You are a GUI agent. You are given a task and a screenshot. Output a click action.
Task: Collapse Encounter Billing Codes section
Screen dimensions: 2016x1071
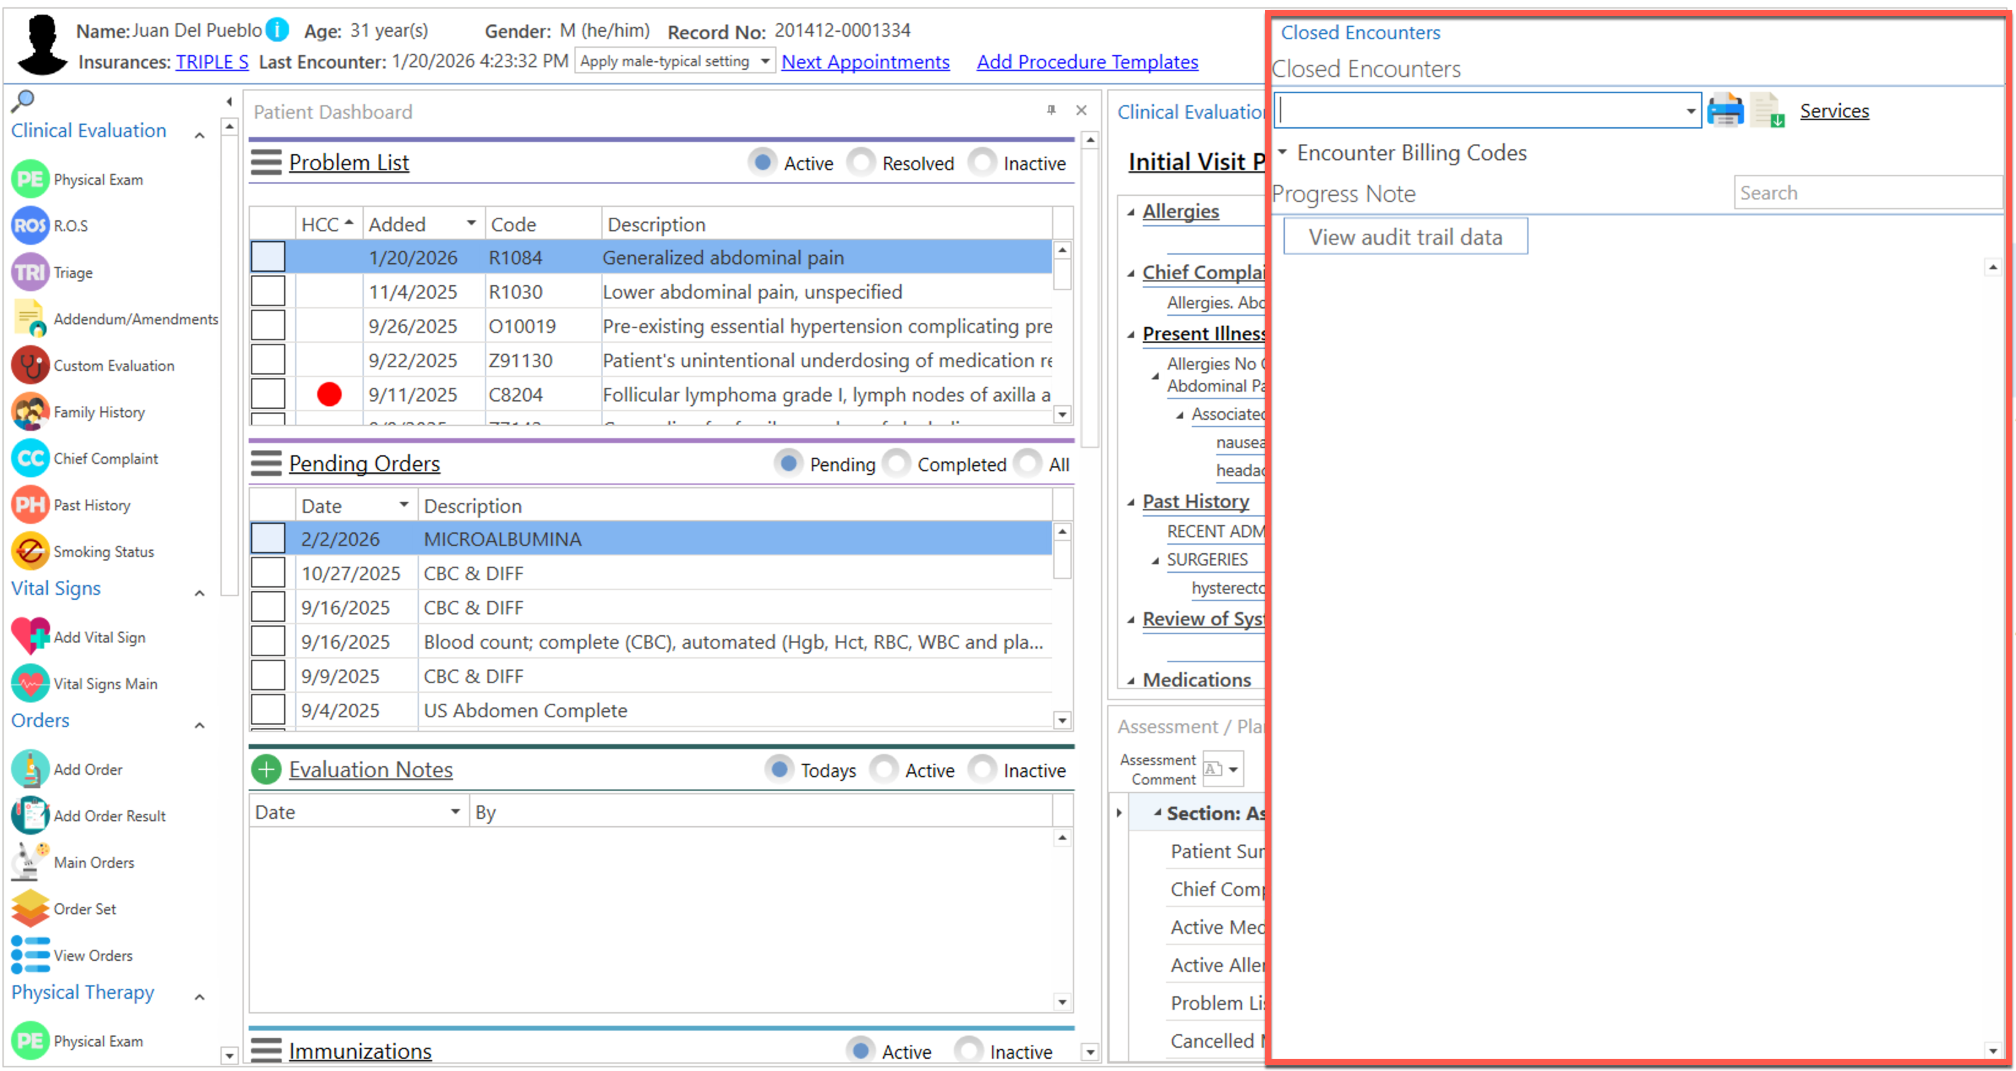click(x=1283, y=152)
